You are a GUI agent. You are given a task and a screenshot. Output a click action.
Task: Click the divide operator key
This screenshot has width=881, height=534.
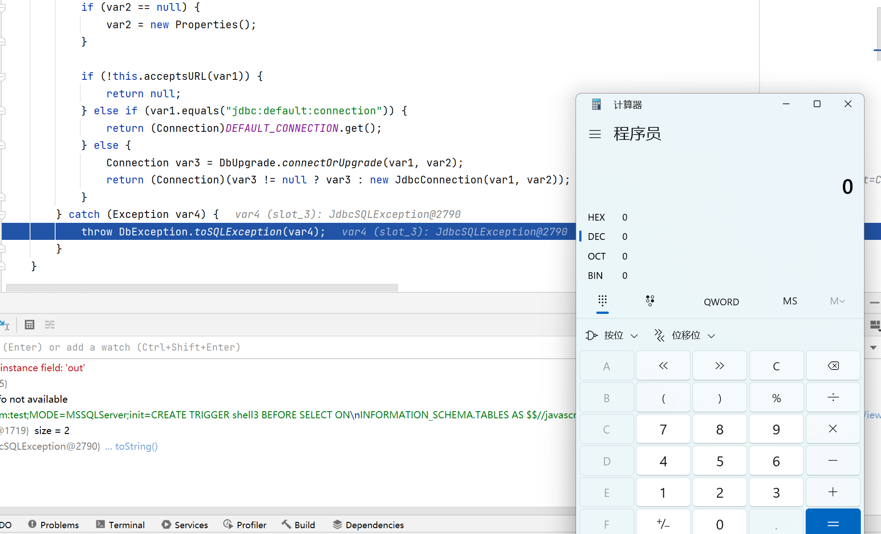tap(833, 398)
